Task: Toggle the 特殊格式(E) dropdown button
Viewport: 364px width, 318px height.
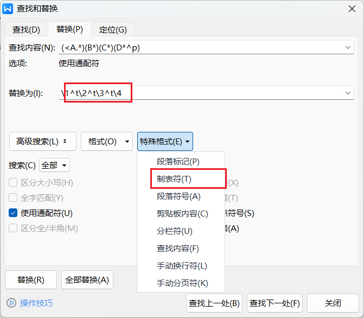Action: pyautogui.click(x=165, y=142)
